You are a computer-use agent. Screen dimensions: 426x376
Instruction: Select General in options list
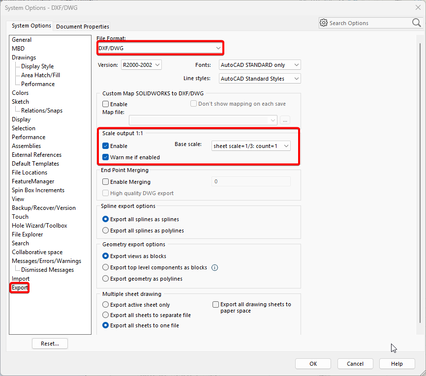click(22, 40)
